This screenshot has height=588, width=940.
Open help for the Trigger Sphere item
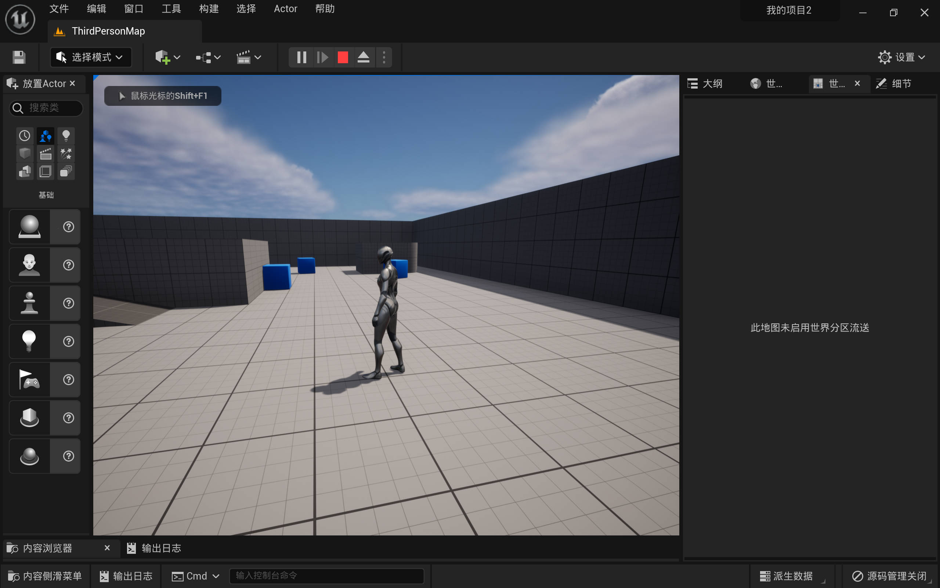(x=69, y=456)
